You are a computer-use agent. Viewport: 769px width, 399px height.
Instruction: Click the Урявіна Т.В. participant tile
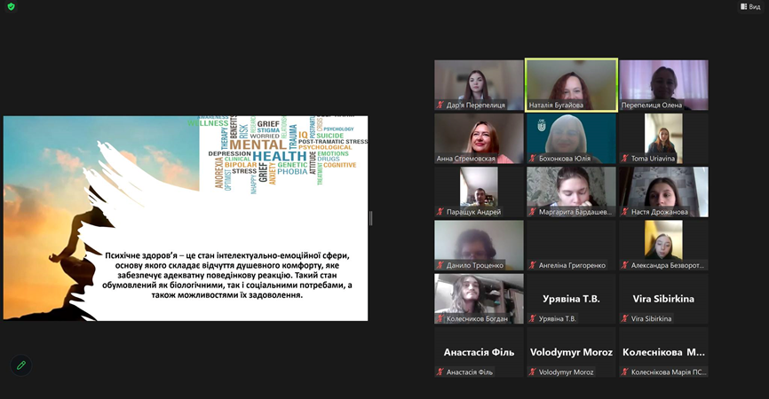click(x=571, y=301)
